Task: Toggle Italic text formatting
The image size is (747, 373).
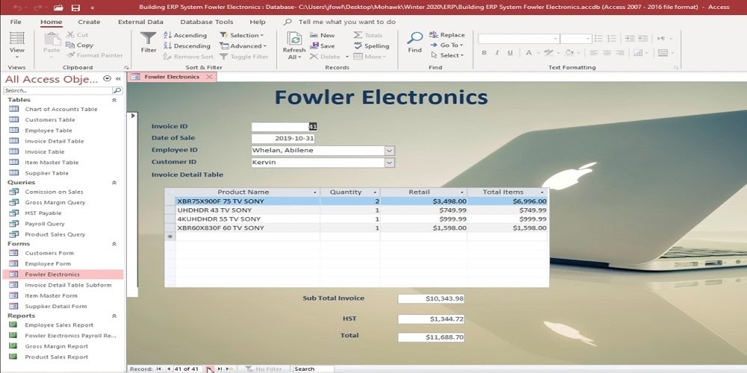Action: (x=496, y=53)
